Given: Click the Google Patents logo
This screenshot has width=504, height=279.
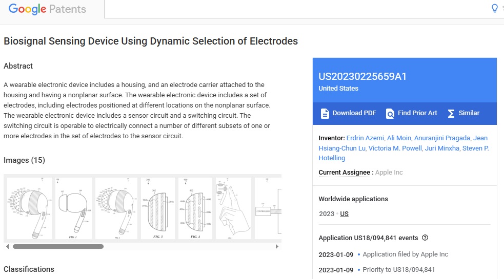Looking at the screenshot, I should point(47,9).
